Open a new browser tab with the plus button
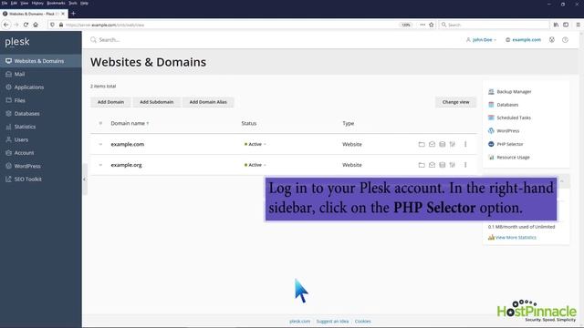 pos(73,14)
